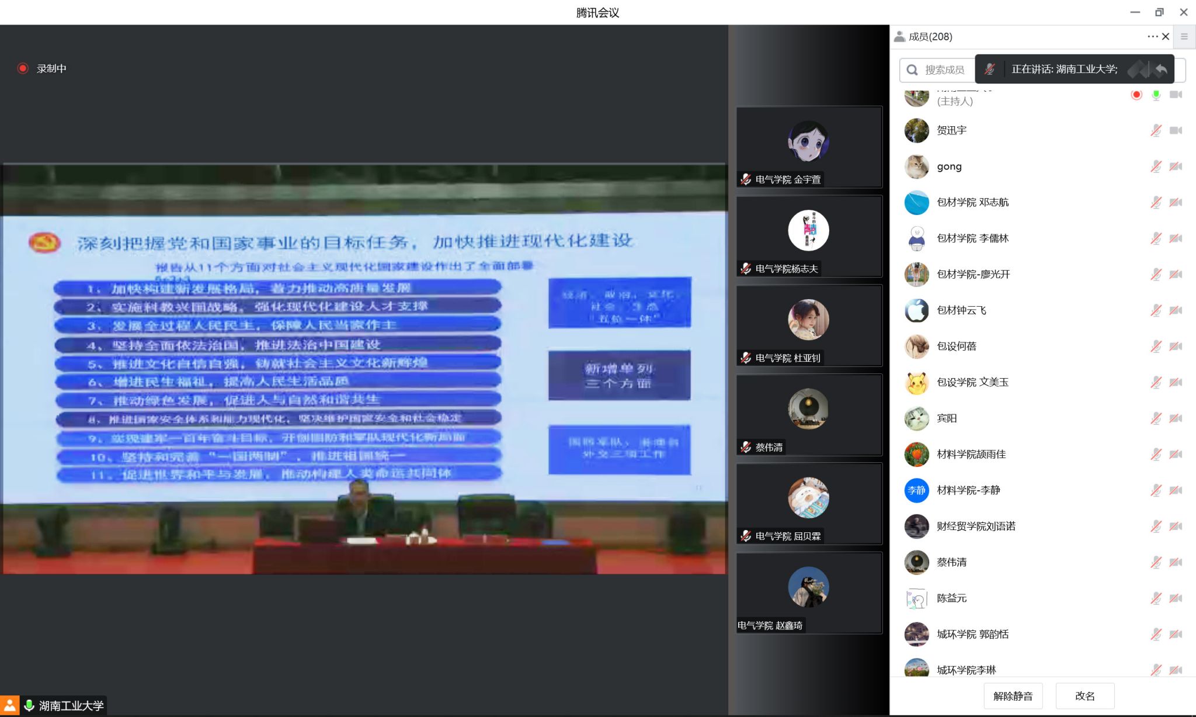This screenshot has width=1196, height=717.
Task: Click the user icon beside 湖南工业大学 label
Action: tap(10, 705)
